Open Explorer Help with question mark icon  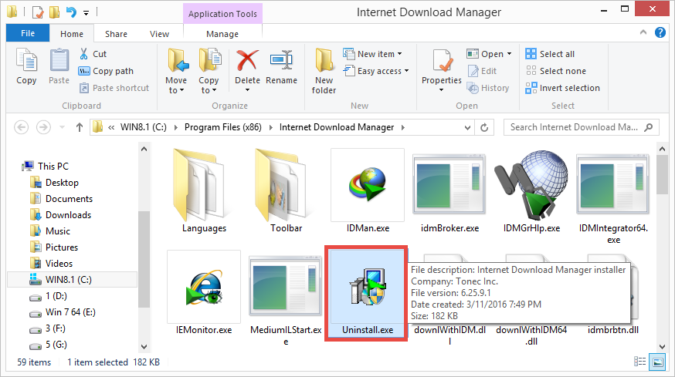click(660, 32)
